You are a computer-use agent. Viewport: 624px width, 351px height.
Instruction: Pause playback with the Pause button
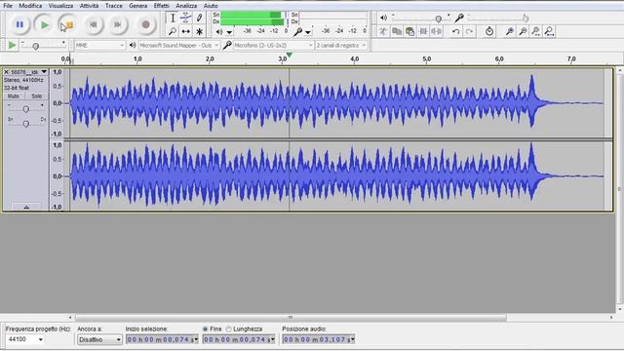(19, 24)
